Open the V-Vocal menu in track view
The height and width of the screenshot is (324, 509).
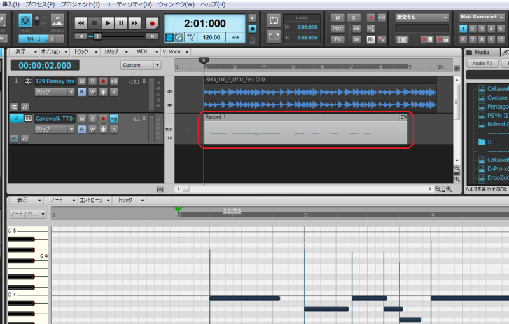(x=176, y=51)
